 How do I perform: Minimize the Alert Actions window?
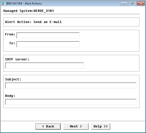pos(124,4)
